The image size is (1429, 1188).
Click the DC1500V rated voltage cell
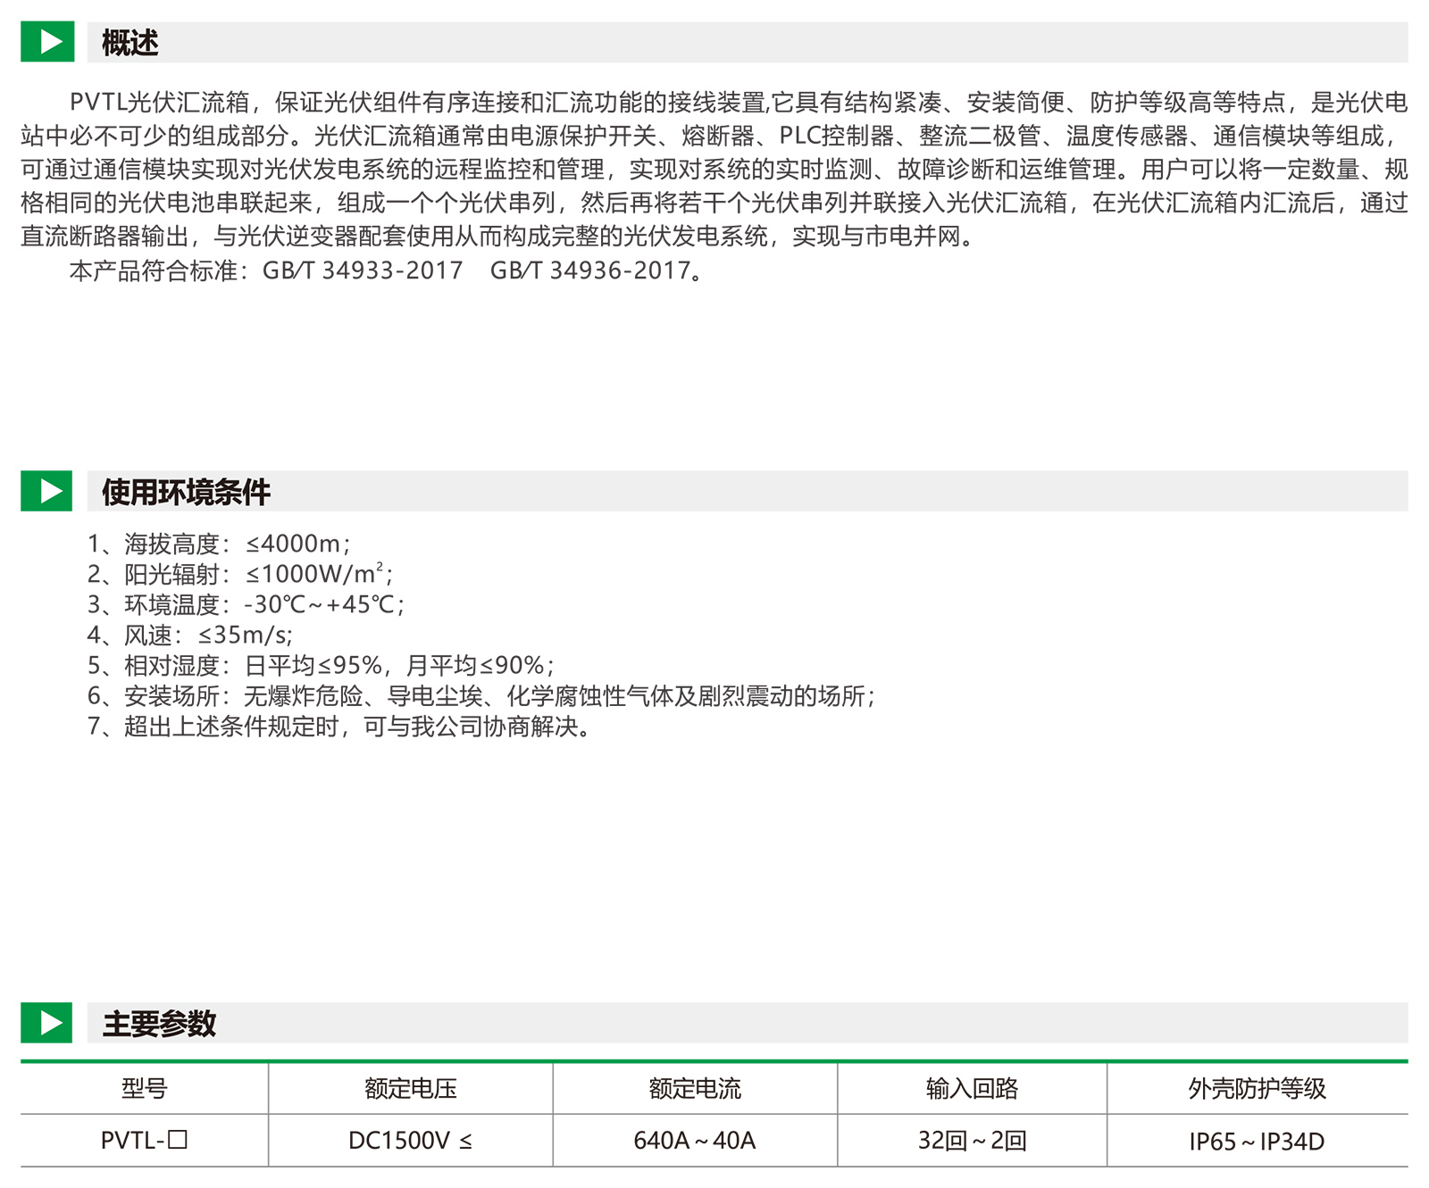click(410, 1141)
